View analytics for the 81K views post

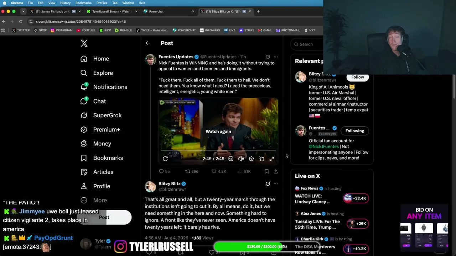pyautogui.click(x=244, y=171)
